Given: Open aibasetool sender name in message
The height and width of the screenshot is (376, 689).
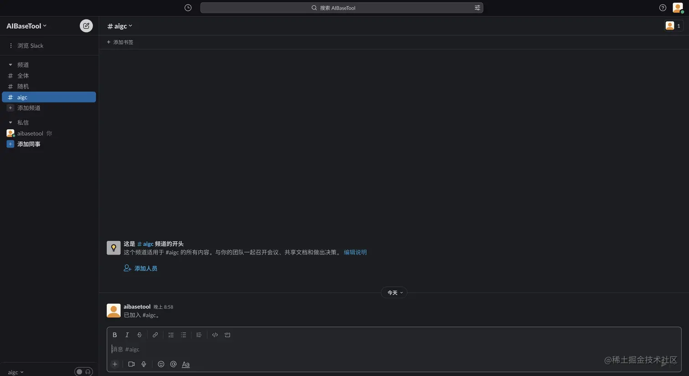Looking at the screenshot, I should pyautogui.click(x=137, y=307).
